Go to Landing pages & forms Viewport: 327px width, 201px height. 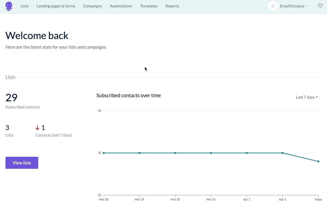point(56,6)
